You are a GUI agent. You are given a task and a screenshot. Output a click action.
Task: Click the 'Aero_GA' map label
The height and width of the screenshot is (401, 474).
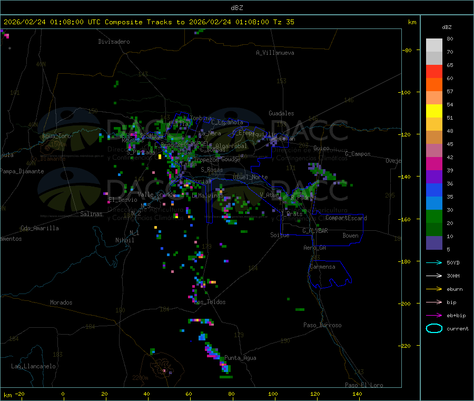(x=315, y=248)
